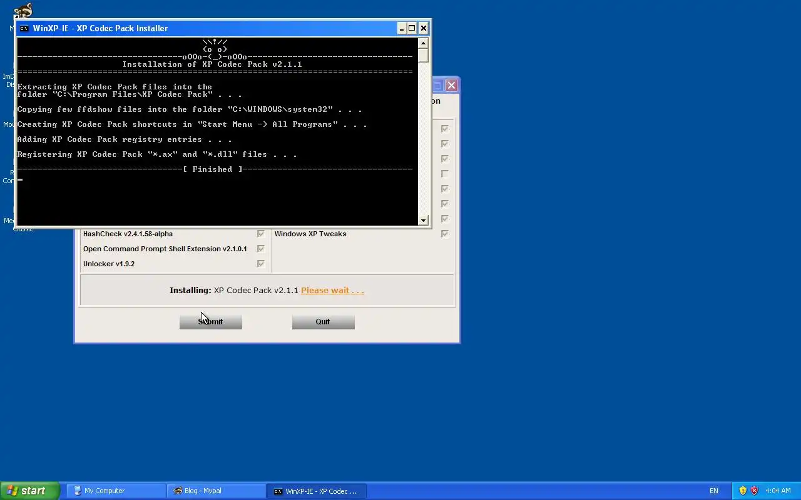Click 'Creating XP Codec Pack shortcuts' line

pyautogui.click(x=192, y=124)
